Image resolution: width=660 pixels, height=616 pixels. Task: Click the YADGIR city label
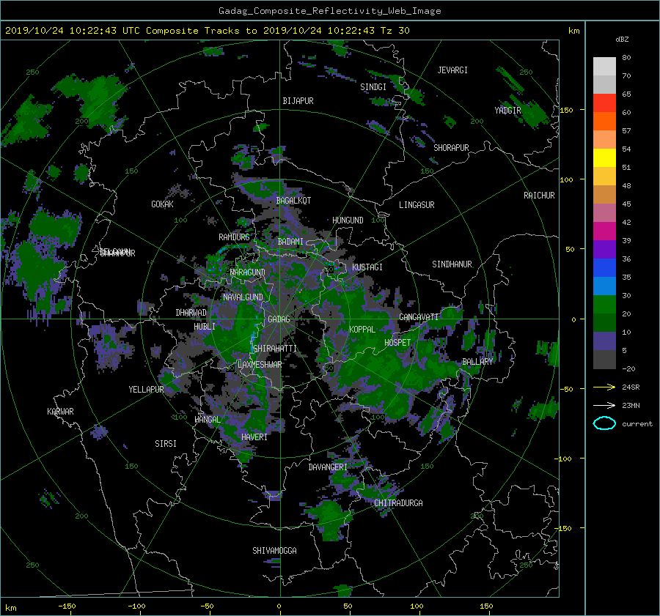coord(508,111)
